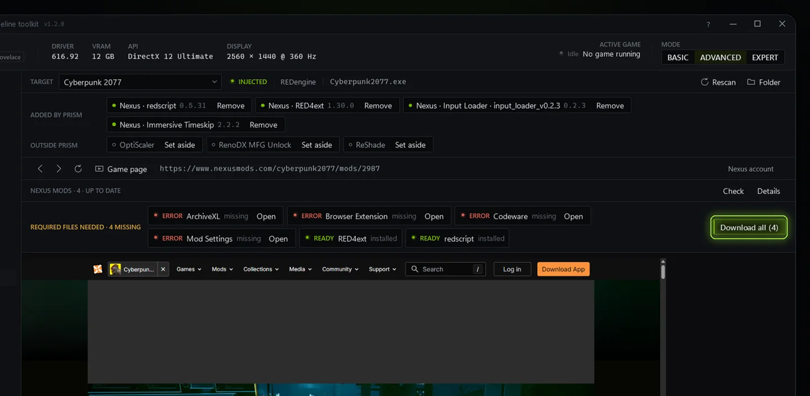810x396 pixels.
Task: Remove Nexus RED4ext mod
Action: click(378, 106)
